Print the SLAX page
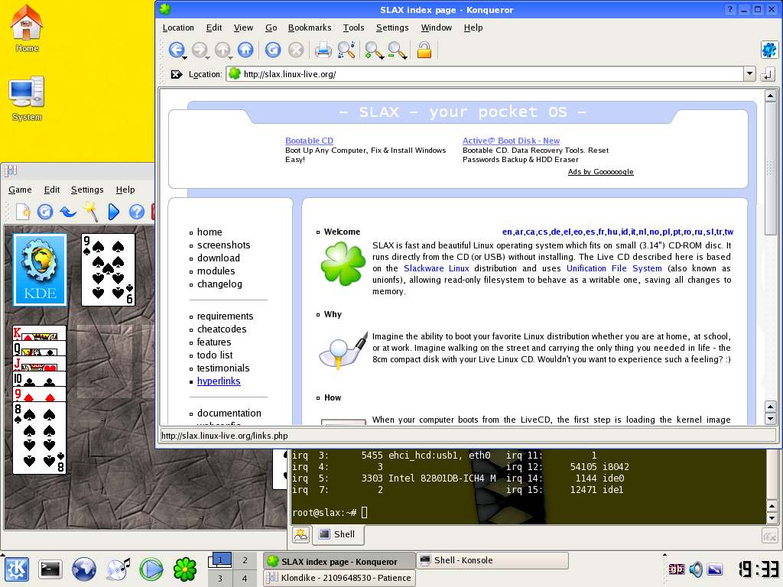Image resolution: width=783 pixels, height=587 pixels. point(323,50)
